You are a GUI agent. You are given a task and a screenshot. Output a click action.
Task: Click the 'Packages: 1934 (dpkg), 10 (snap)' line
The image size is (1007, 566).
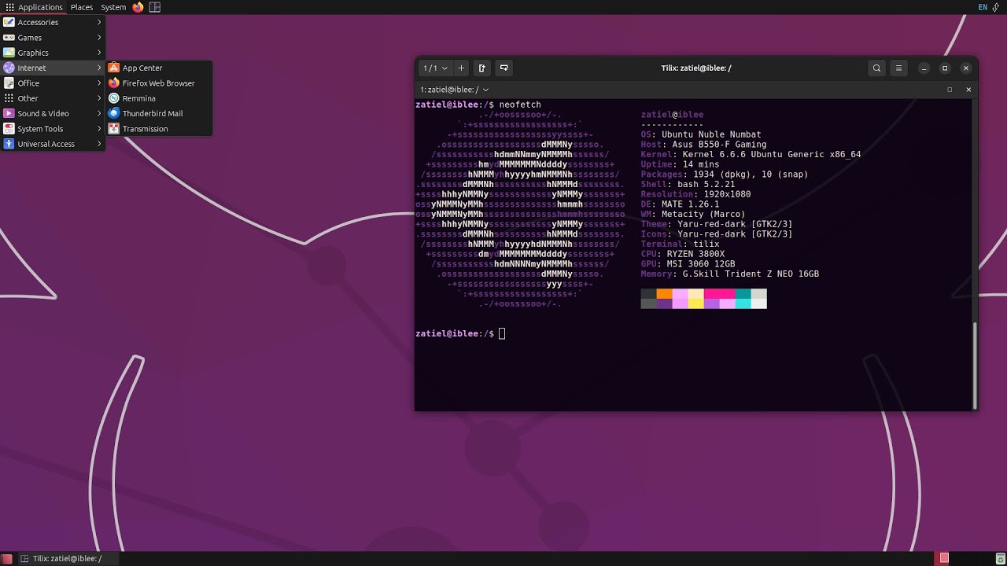click(725, 175)
